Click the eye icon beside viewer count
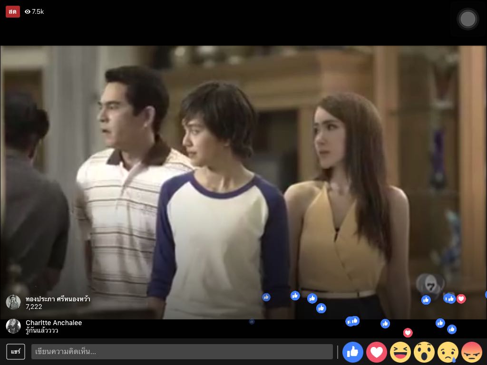This screenshot has height=365, width=487. (x=28, y=12)
